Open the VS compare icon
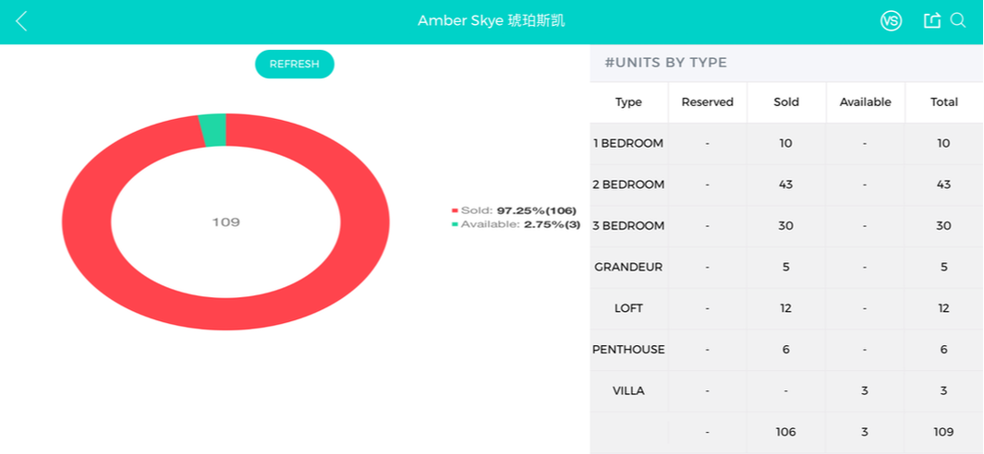This screenshot has height=454, width=984. (x=891, y=21)
